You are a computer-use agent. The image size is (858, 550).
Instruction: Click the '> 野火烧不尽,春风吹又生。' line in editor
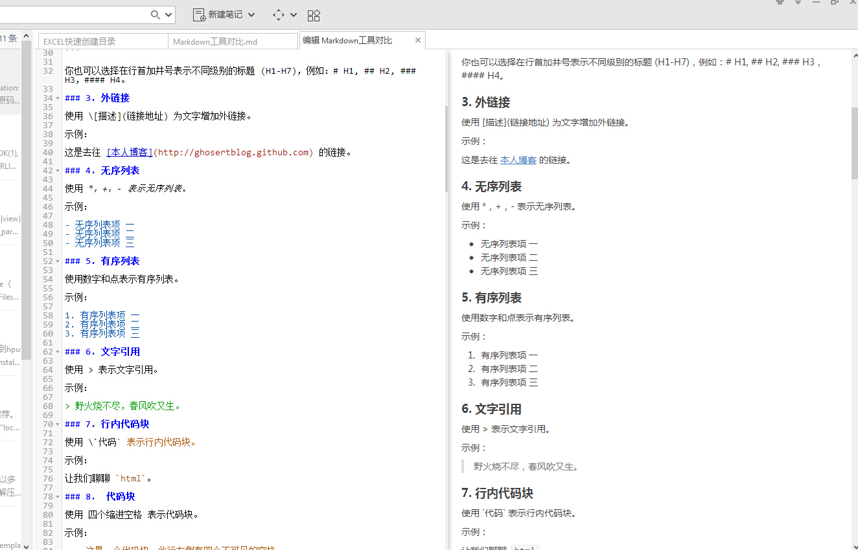coord(122,406)
